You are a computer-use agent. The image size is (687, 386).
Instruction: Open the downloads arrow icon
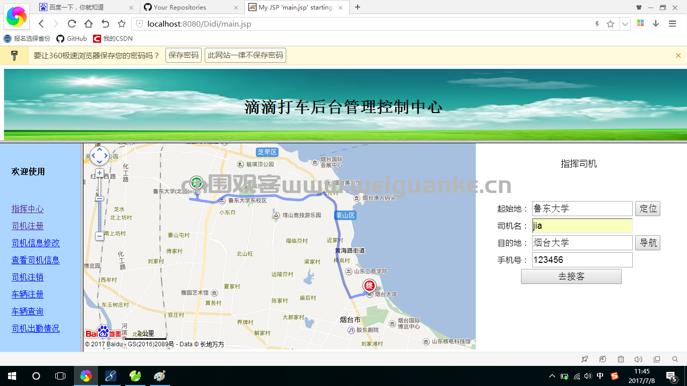pos(656,24)
